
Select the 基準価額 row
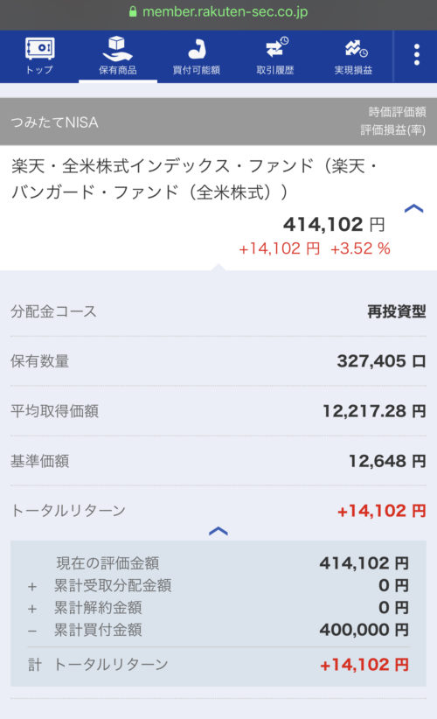point(218,461)
